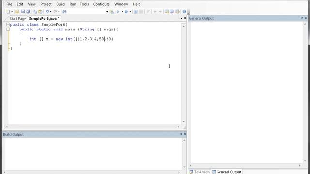Open the File menu
This screenshot has height=174, width=310.
click(9, 4)
